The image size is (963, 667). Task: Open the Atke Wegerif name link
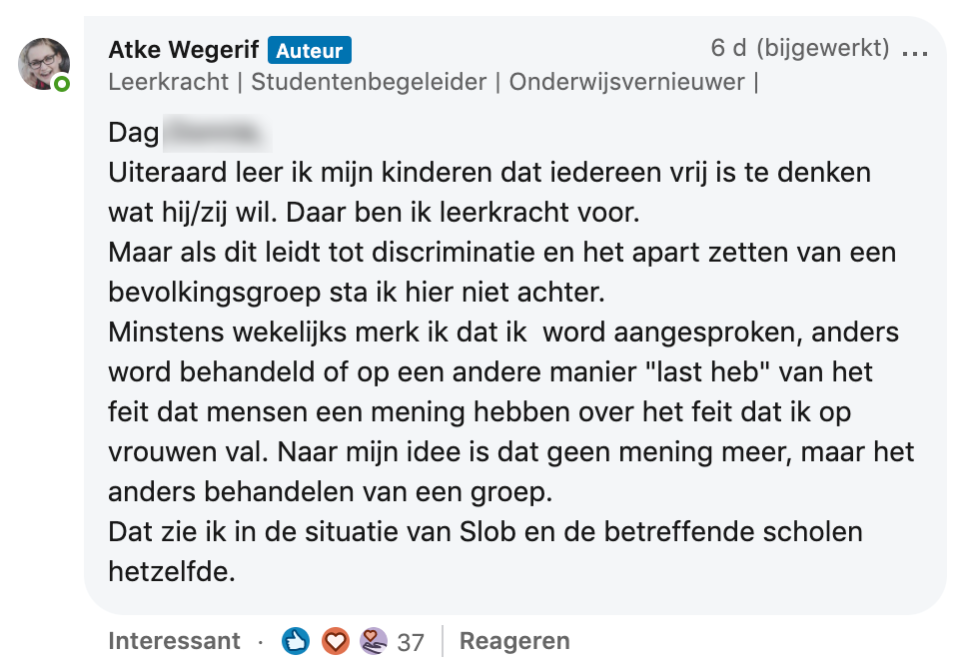[184, 50]
